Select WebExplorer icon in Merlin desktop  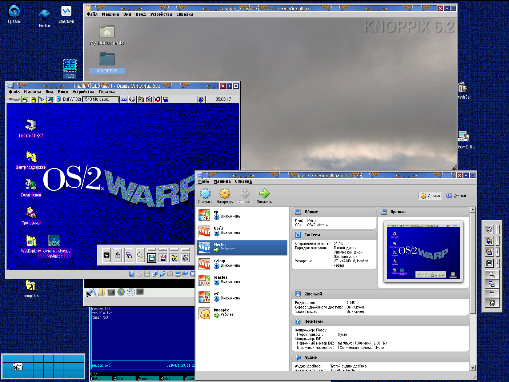coord(31,244)
